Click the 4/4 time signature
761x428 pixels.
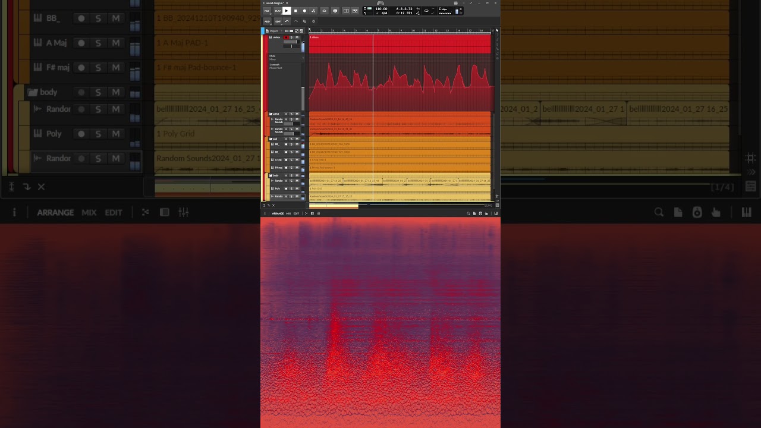(x=384, y=13)
